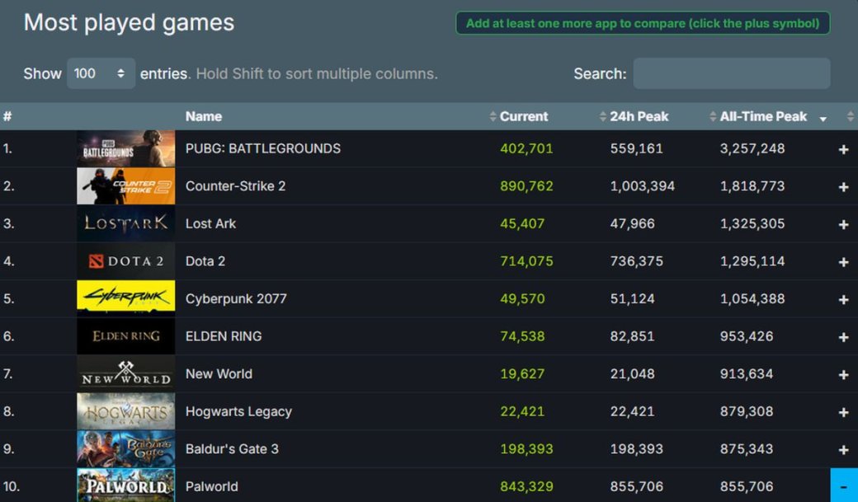Select all-time peak value 1,818,773
The image size is (858, 502).
click(752, 186)
